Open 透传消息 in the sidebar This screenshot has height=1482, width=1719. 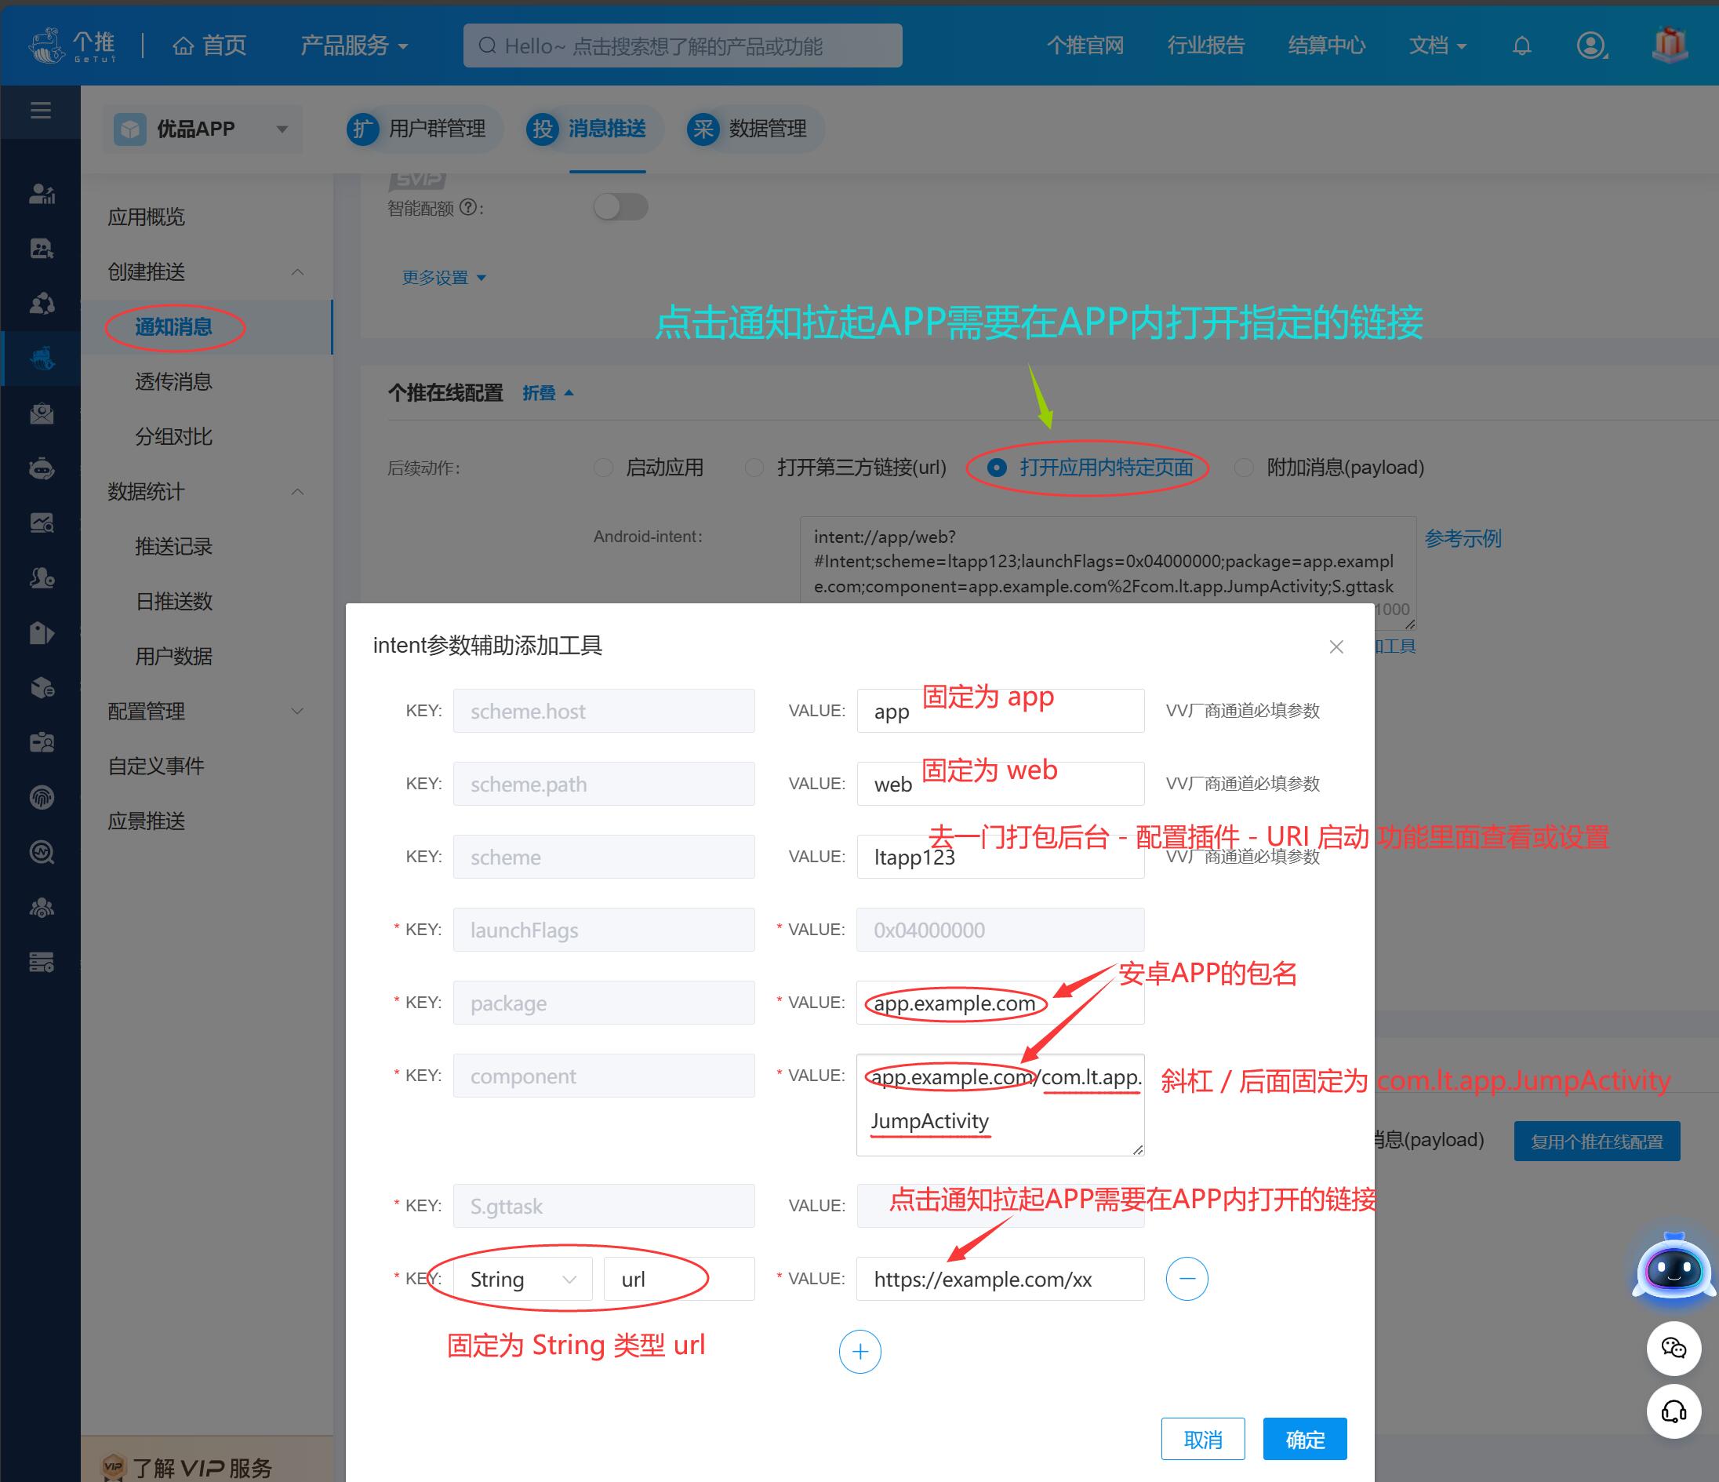point(173,382)
